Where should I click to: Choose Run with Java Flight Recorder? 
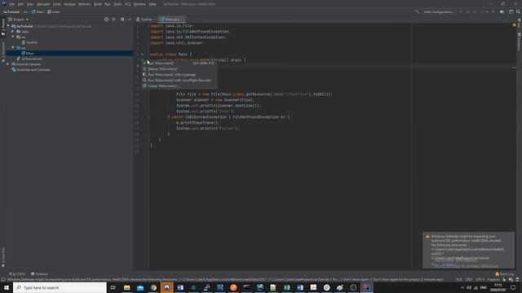click(179, 80)
